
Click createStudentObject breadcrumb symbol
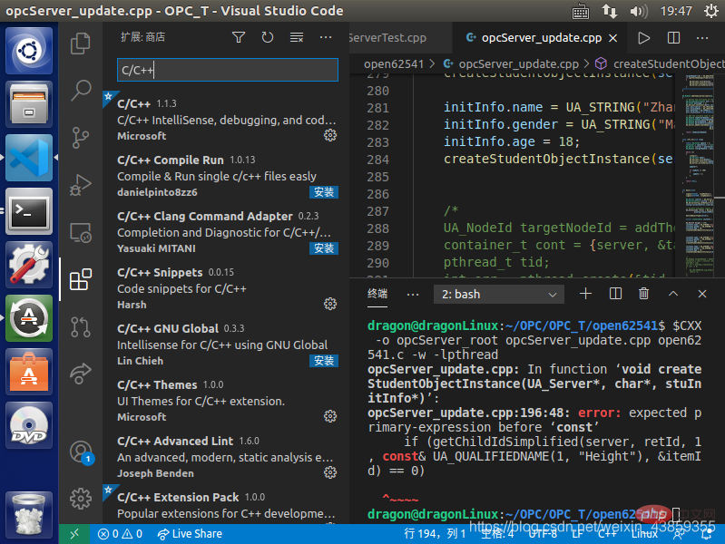tap(661, 63)
